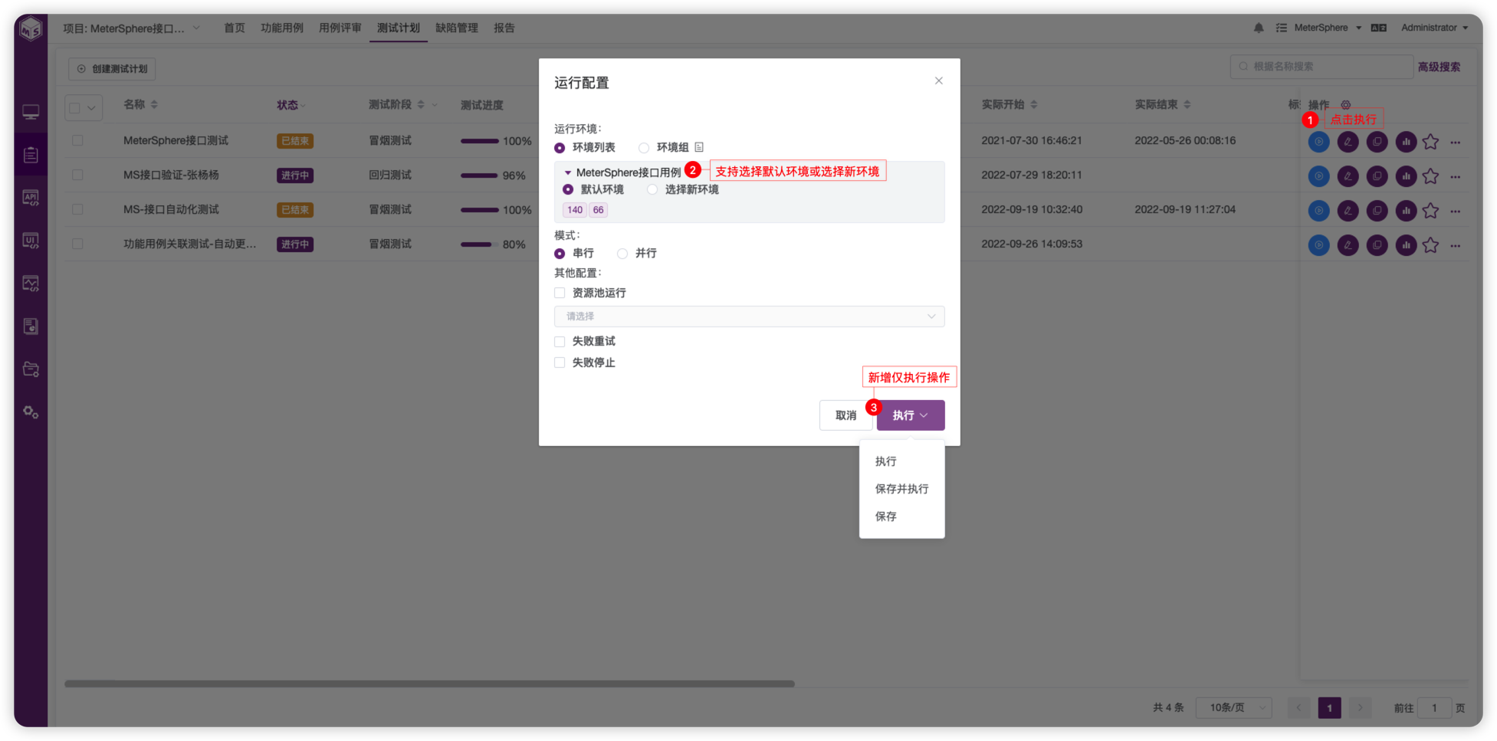1497x741 pixels.
Task: Go to 首页 tab
Action: tap(235, 28)
